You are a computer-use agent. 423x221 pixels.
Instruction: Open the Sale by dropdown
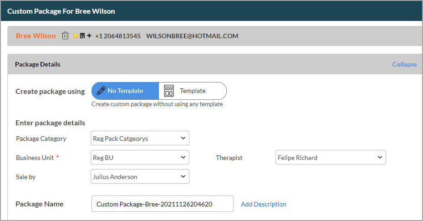click(x=140, y=176)
